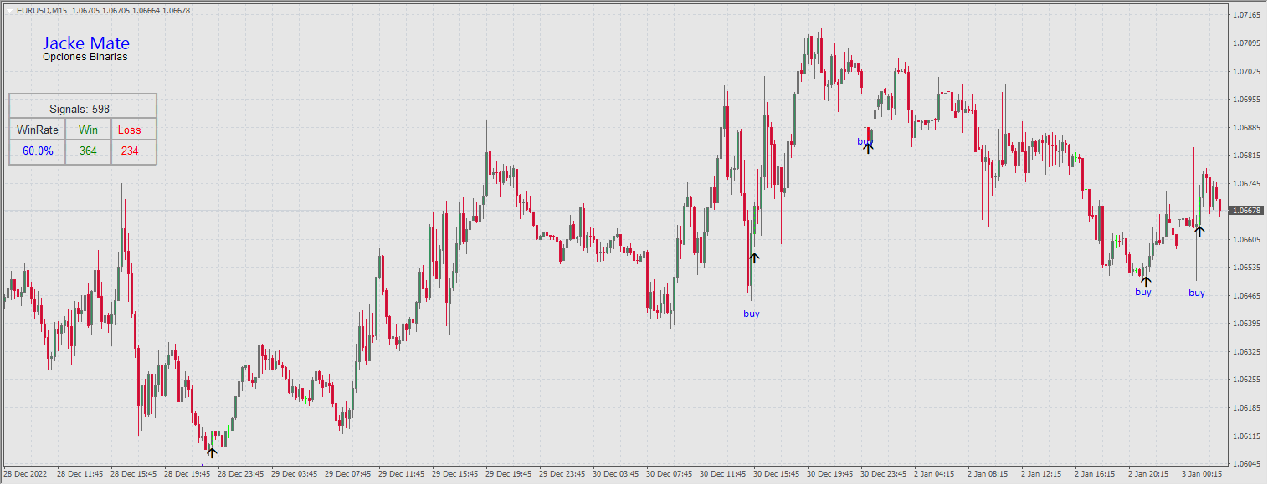
Task: Click the 'Opciones Binarias' subtitle text
Action: pyautogui.click(x=85, y=57)
